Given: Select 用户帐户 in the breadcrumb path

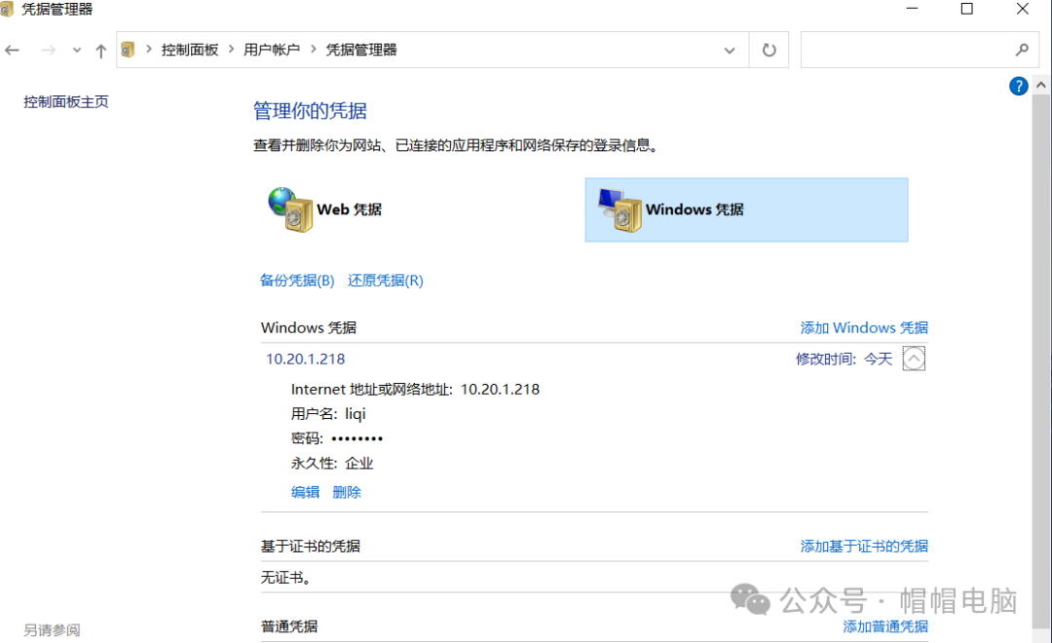Looking at the screenshot, I should [272, 50].
